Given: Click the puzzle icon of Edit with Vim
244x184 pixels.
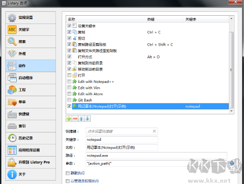Looking at the screenshot, I should pyautogui.click(x=74, y=88).
